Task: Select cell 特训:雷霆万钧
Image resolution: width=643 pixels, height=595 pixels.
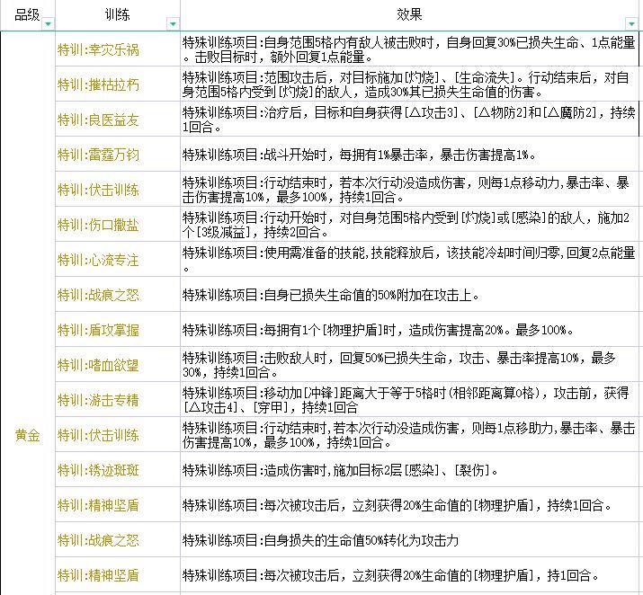Action: pyautogui.click(x=118, y=155)
